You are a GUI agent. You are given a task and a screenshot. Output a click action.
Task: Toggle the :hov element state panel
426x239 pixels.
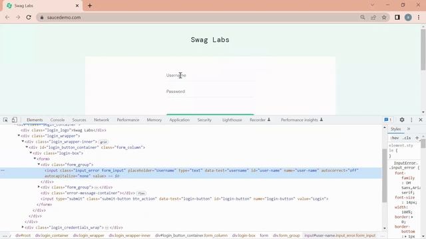(395, 138)
